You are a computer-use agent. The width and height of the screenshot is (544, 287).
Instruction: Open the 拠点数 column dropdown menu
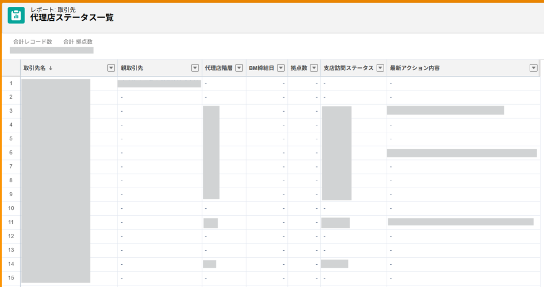pos(314,68)
